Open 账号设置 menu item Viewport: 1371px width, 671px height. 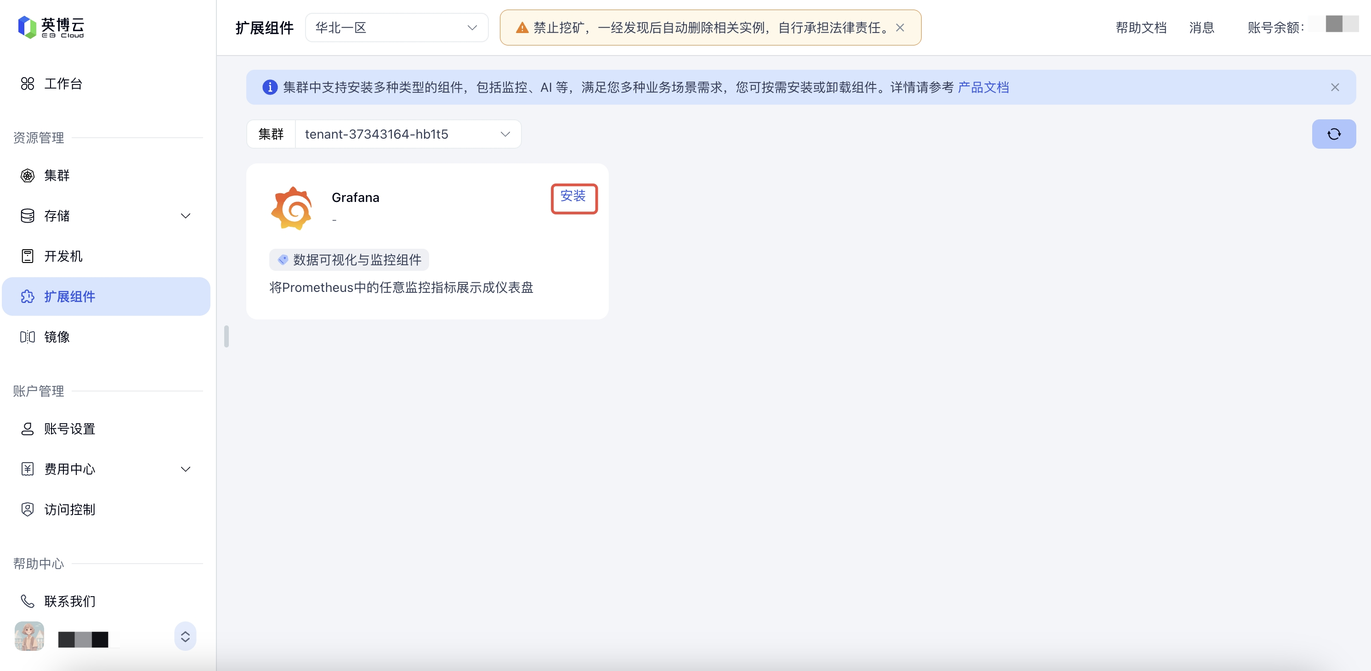click(106, 429)
